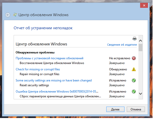Screen dimensions: 153x119
Task: Click the Центр обновления Windows report title
Action: click(x=41, y=44)
